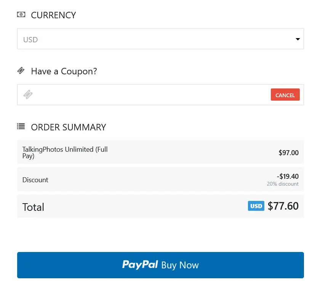Screen dimensions: 315x284
Task: Click the PayPal logo on the checkout button
Action: [x=140, y=265]
